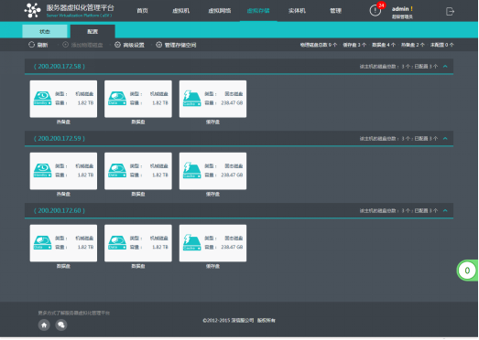The height and width of the screenshot is (340, 479).
Task: Click the disk count summary for host 200.200.172.58
Action: tap(398, 66)
